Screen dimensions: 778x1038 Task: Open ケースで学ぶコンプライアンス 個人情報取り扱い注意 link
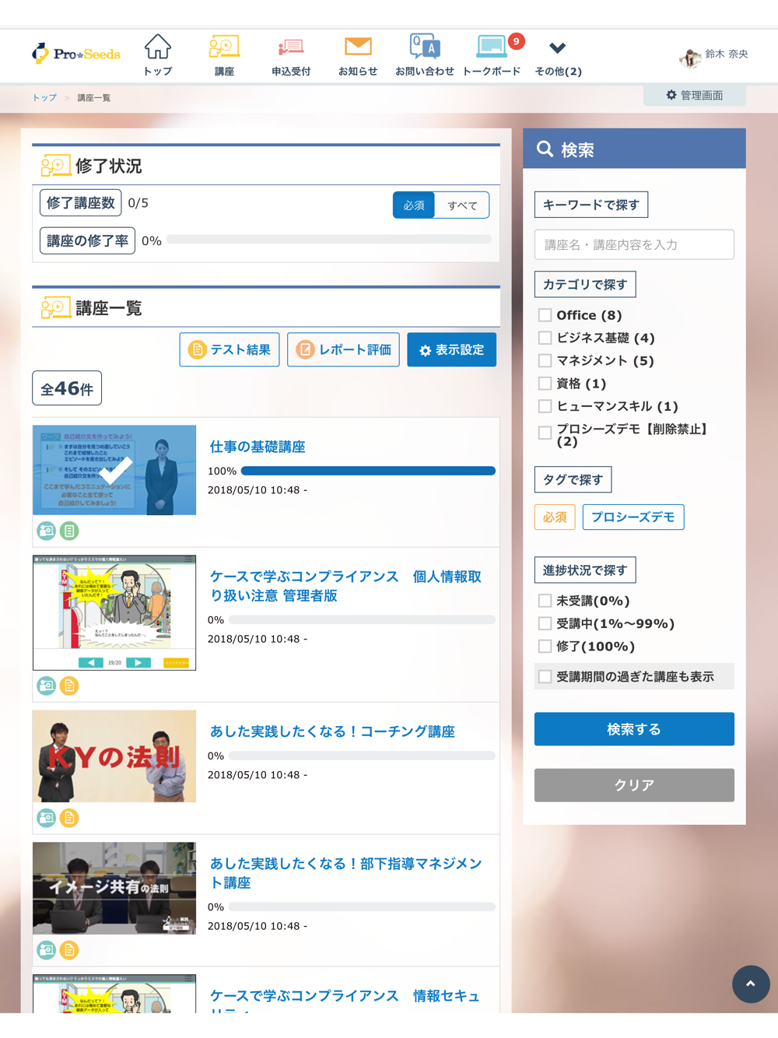click(345, 586)
